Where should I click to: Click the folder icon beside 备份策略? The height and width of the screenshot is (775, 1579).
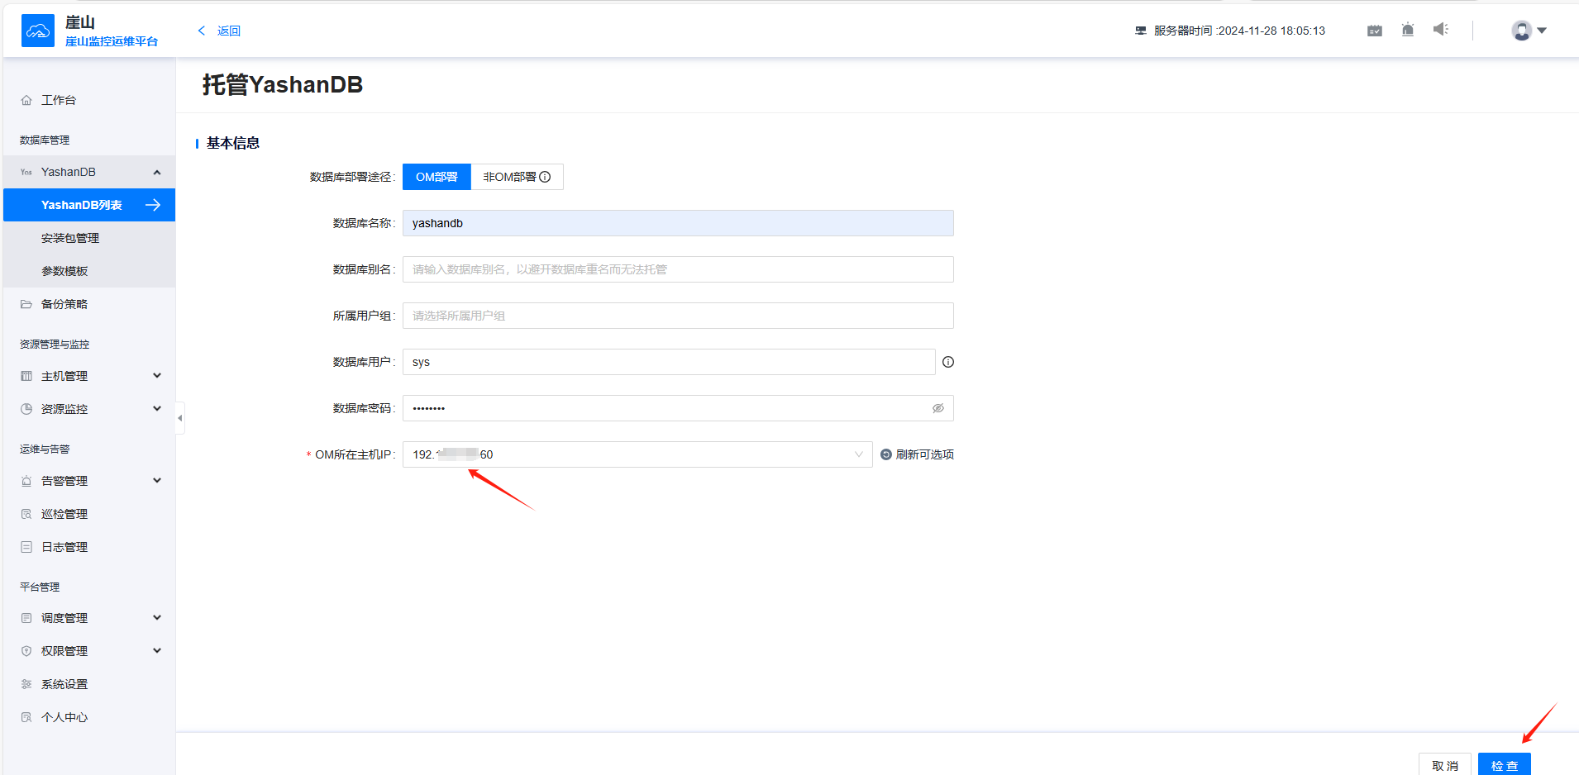point(26,304)
